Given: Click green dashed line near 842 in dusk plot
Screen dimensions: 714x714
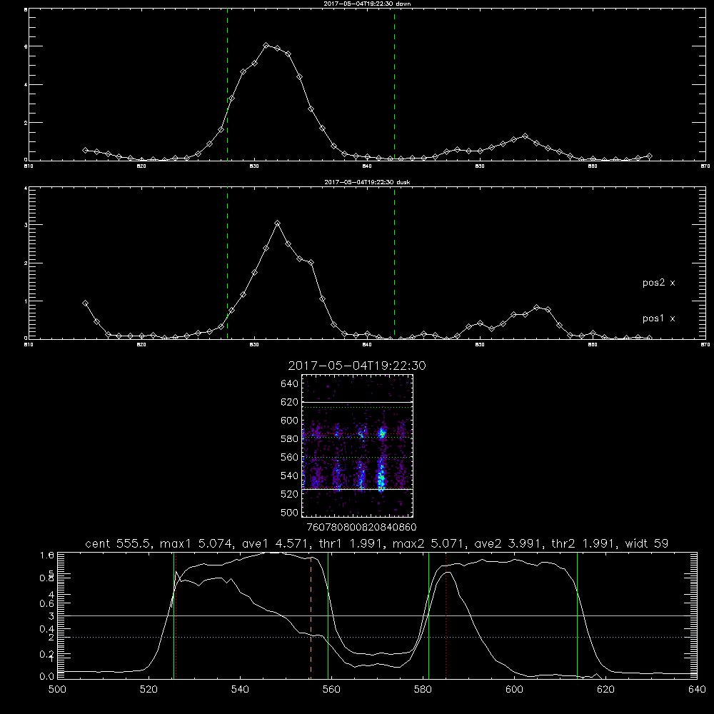Looking at the screenshot, I should pos(394,263).
